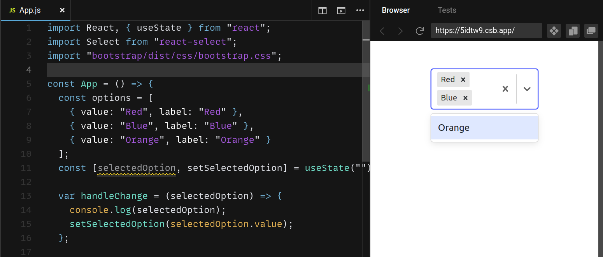Viewport: 603px width, 257px height.
Task: Go back in the preview browser
Action: click(x=382, y=31)
